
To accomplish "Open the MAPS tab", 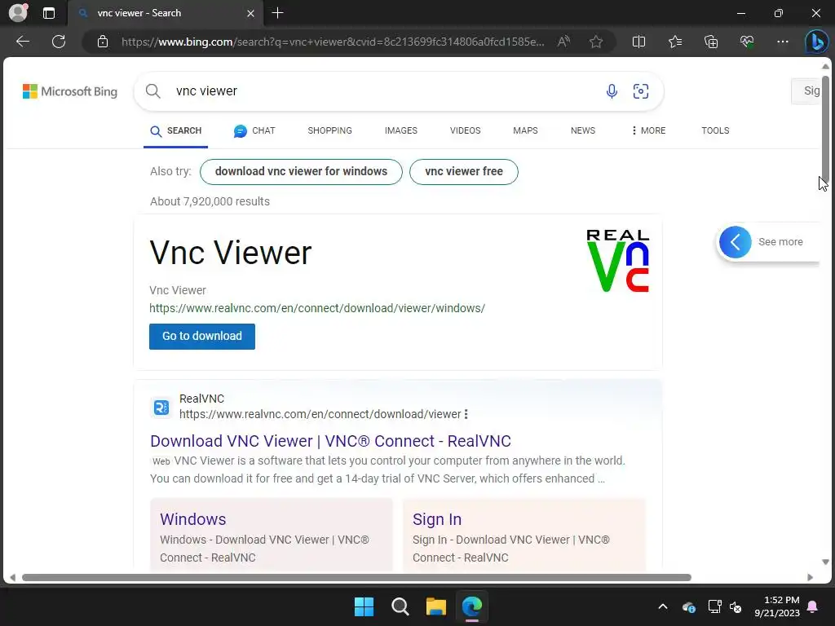I will click(525, 131).
